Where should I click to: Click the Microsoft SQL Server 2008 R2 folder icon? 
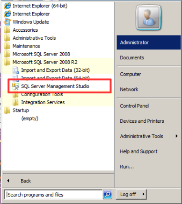pyautogui.click(x=7, y=62)
